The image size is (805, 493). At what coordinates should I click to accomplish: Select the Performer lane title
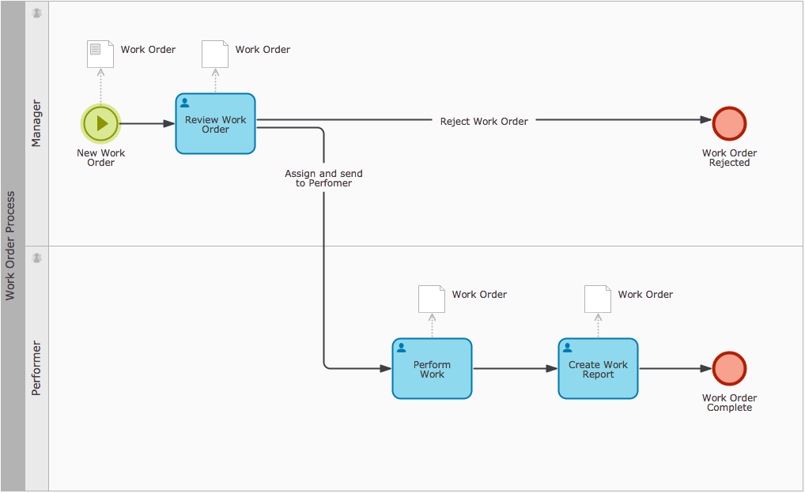point(36,368)
